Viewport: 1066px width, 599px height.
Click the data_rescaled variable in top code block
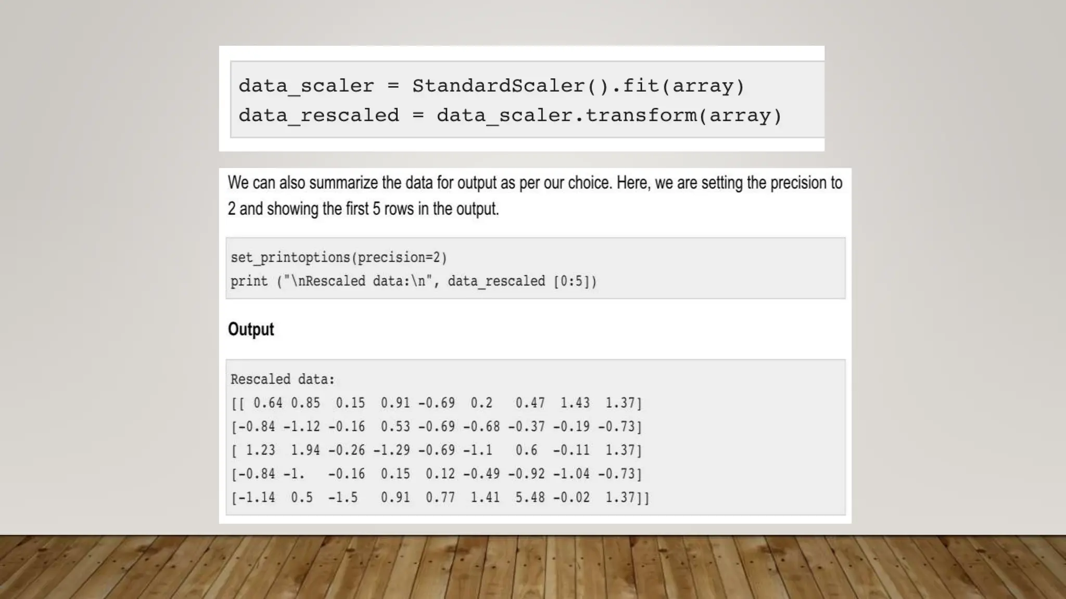click(x=319, y=115)
